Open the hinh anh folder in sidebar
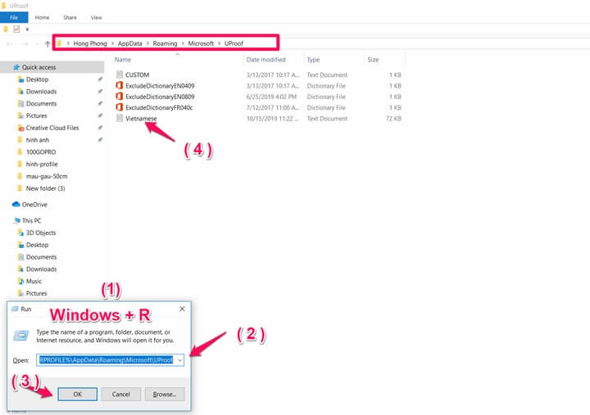 pyautogui.click(x=37, y=140)
